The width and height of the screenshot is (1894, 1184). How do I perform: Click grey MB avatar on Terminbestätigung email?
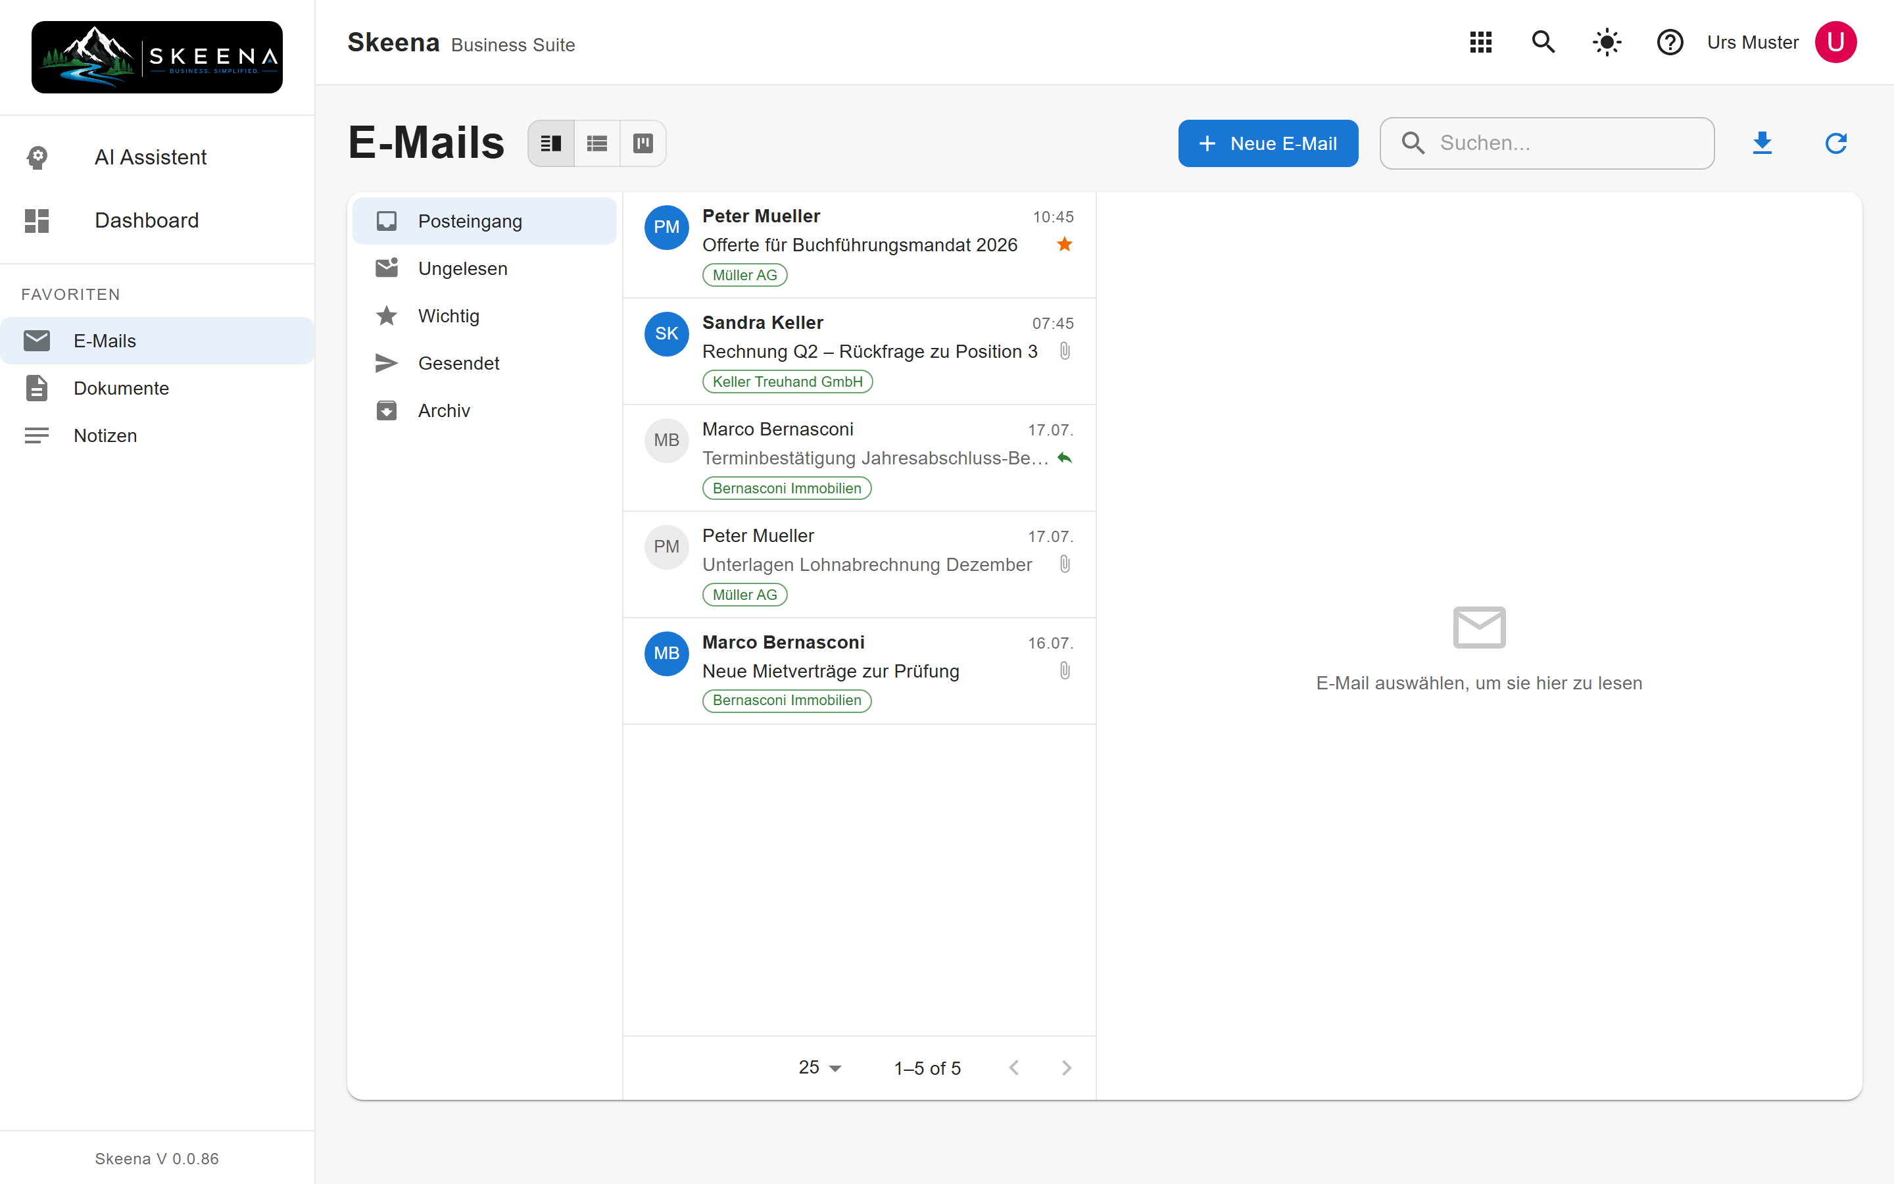667,440
